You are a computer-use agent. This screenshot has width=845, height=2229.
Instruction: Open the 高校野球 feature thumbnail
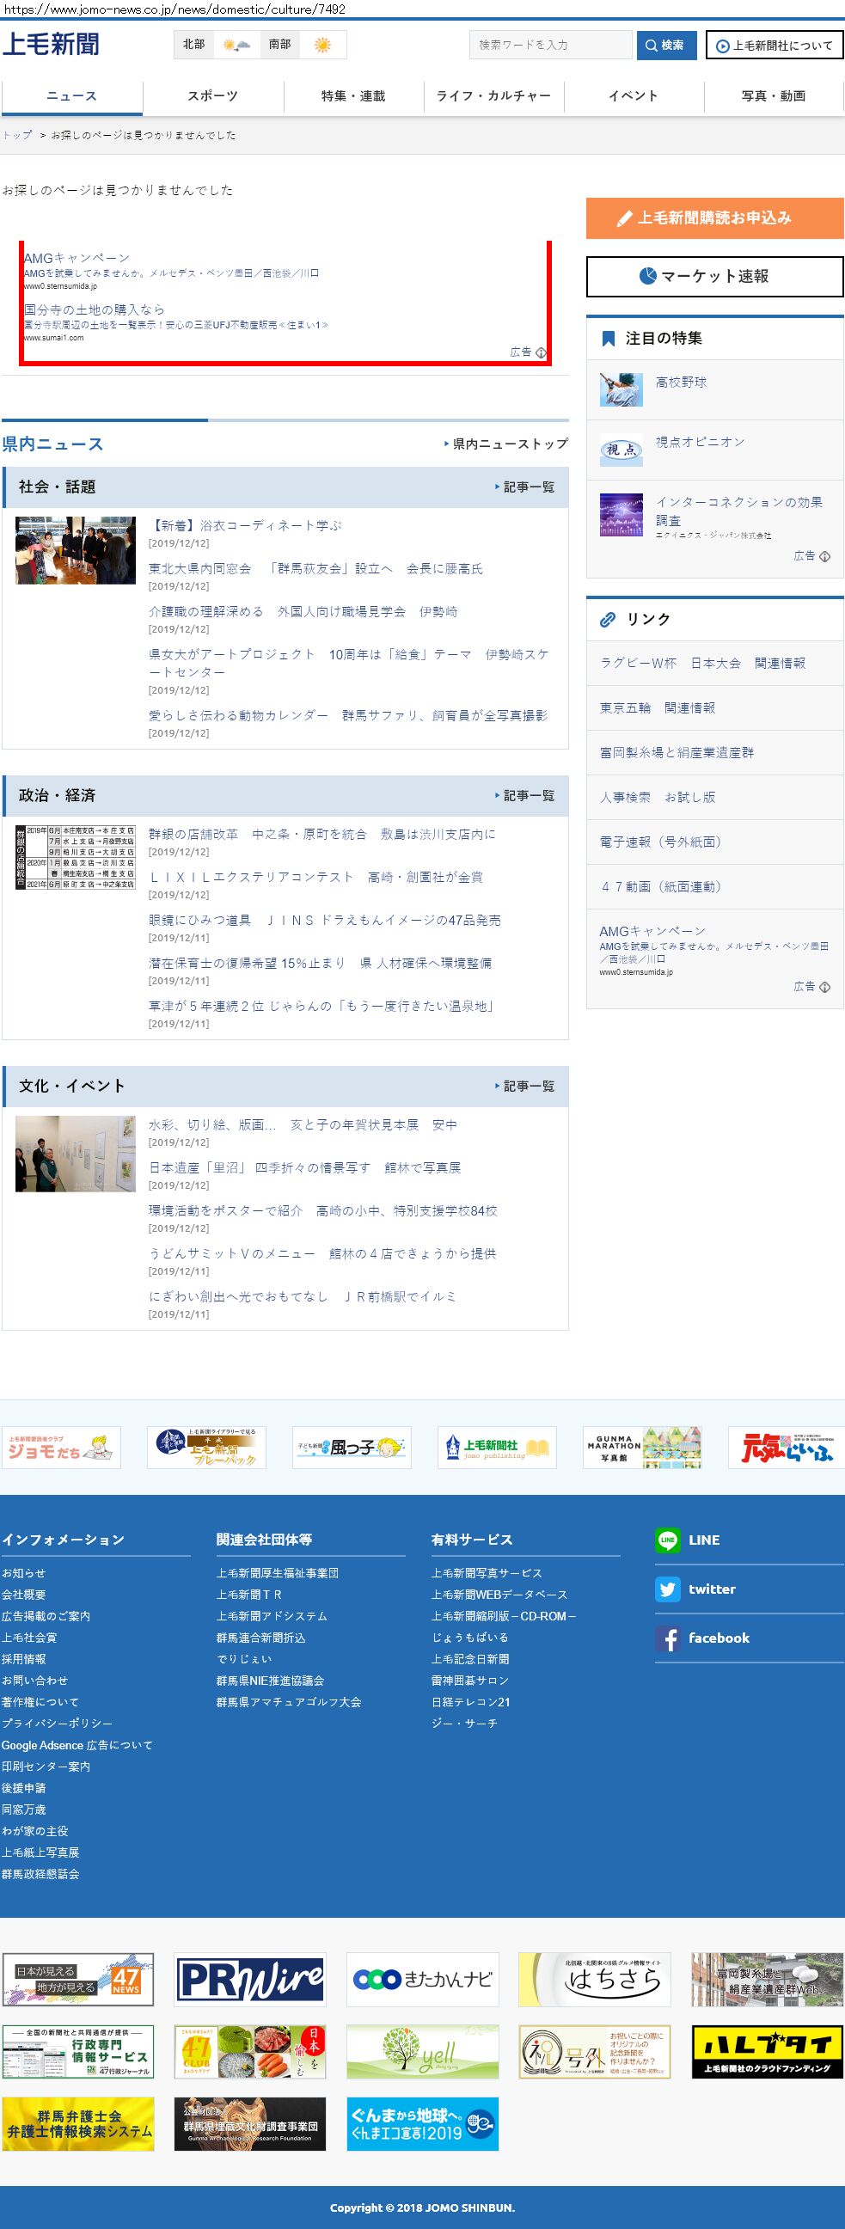[x=621, y=390]
